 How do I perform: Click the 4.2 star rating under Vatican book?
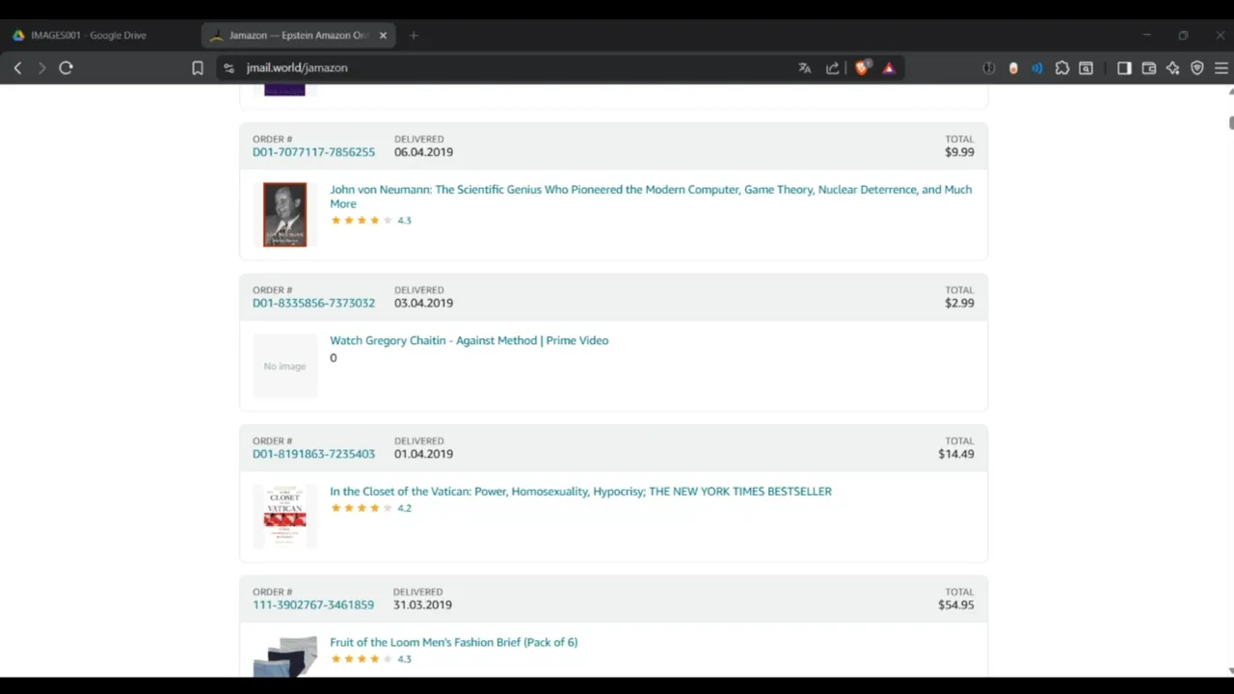tap(371, 508)
